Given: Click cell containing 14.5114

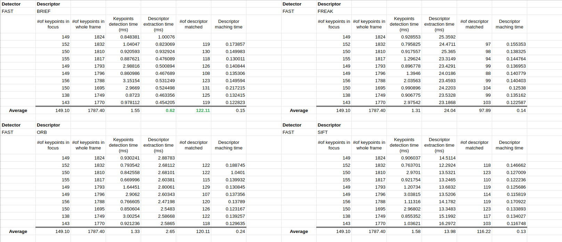Looking at the screenshot, I should pos(439,158).
